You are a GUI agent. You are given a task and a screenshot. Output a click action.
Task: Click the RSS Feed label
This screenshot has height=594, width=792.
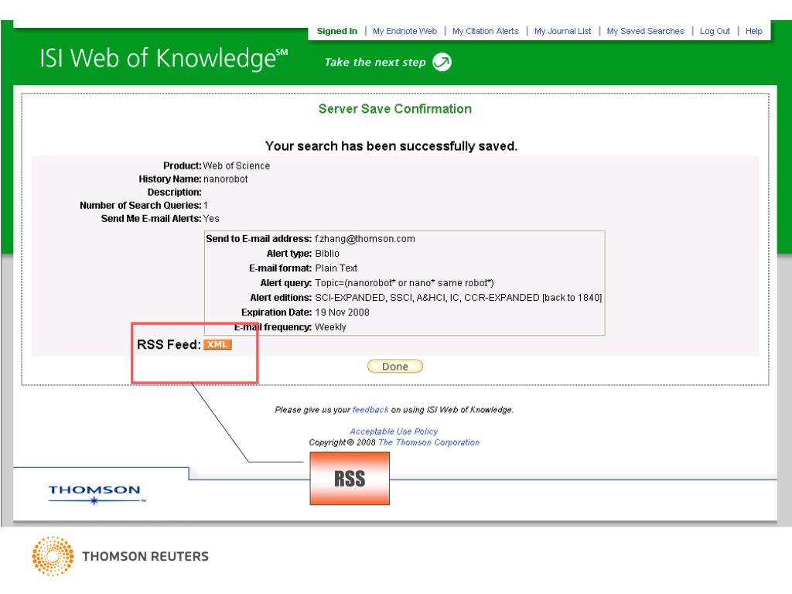pyautogui.click(x=169, y=344)
